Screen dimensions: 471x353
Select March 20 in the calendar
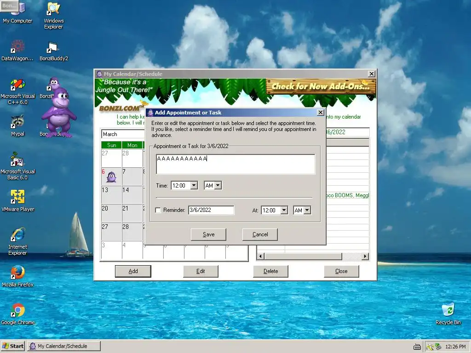111,213
